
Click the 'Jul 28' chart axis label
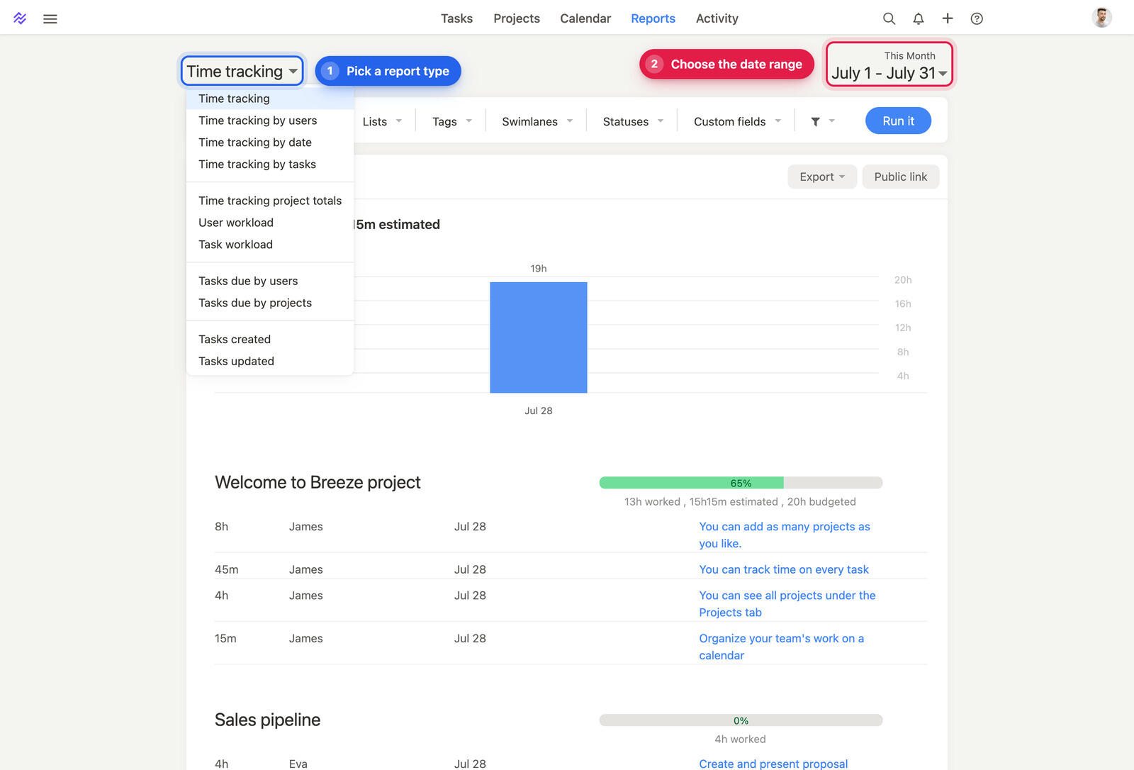coord(539,411)
